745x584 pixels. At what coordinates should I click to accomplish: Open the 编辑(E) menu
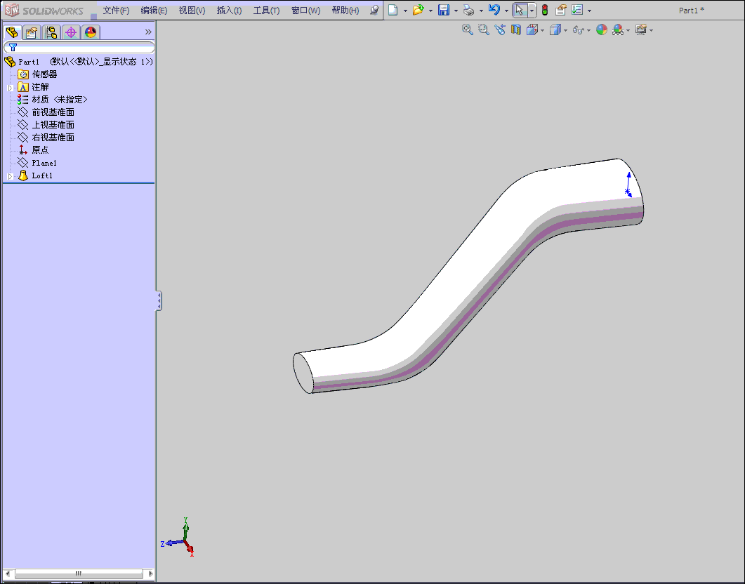(x=154, y=11)
